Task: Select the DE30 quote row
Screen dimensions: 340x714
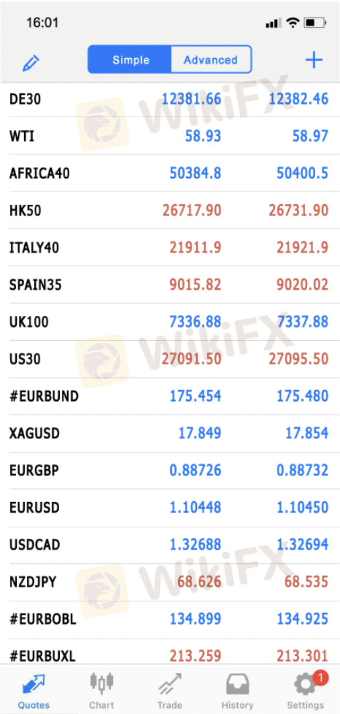Action: point(170,98)
